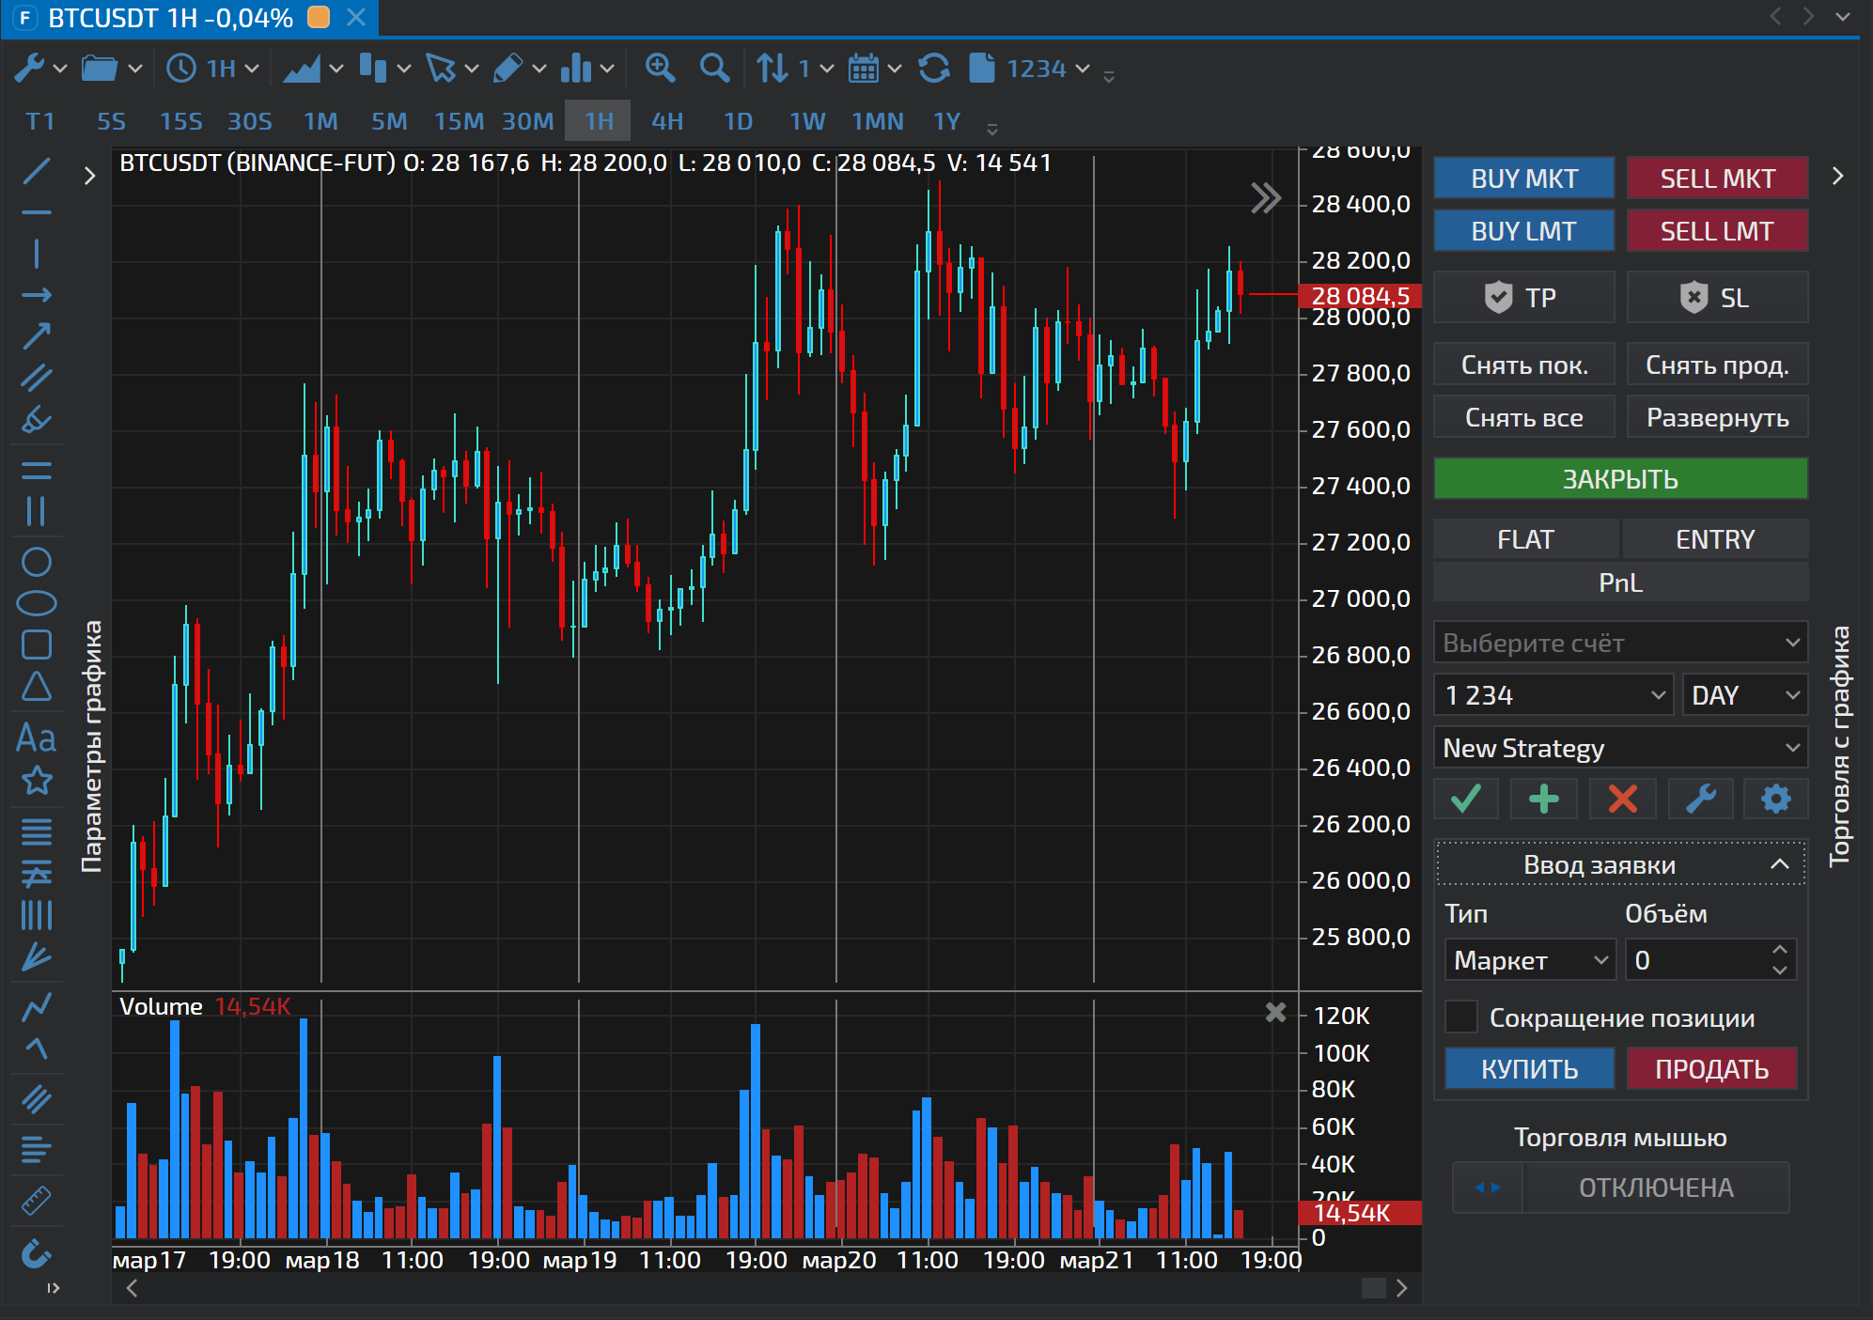Open the blue gear strategy settings
This screenshot has width=1873, height=1320.
pos(1775,799)
